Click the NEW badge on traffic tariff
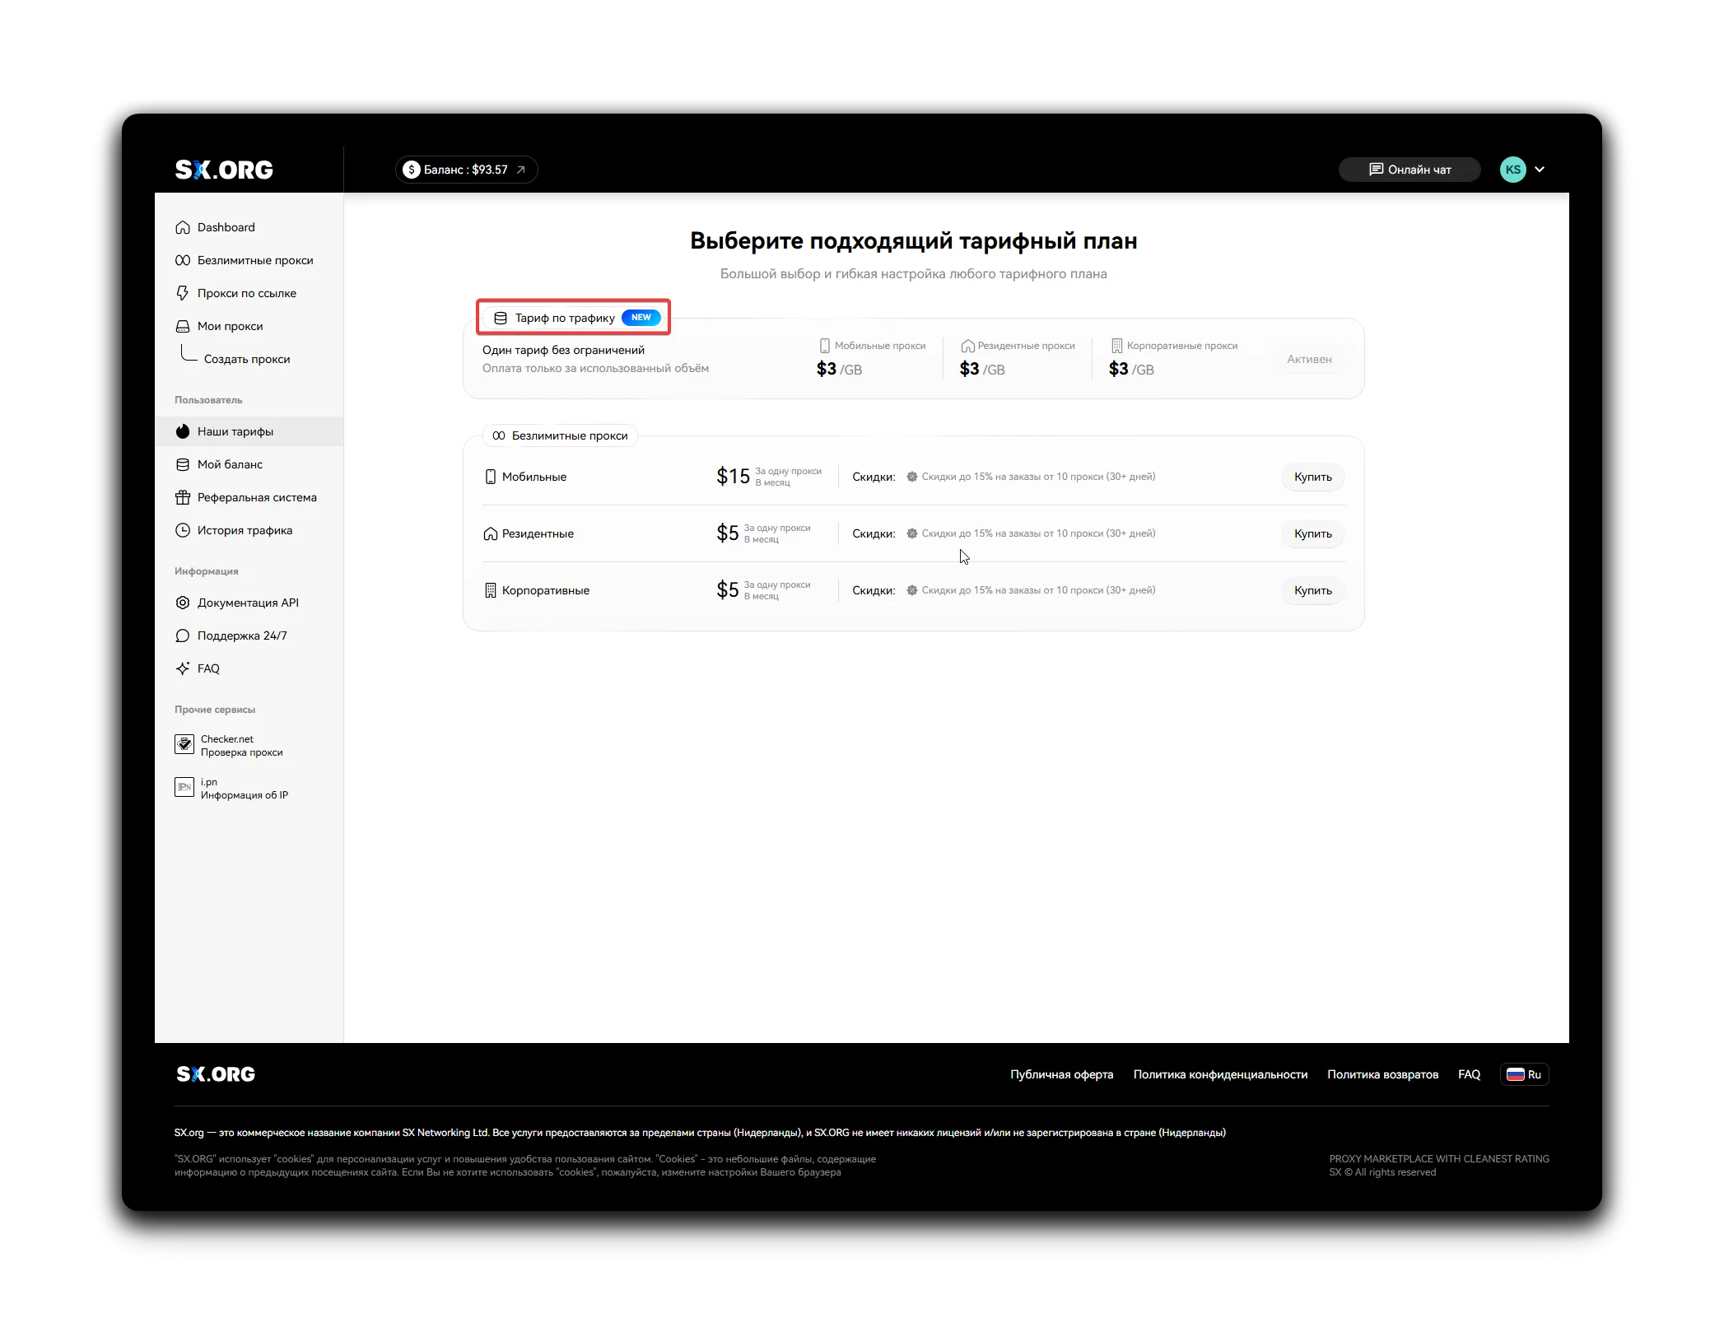Screen dimensions: 1724x1341 tap(641, 318)
